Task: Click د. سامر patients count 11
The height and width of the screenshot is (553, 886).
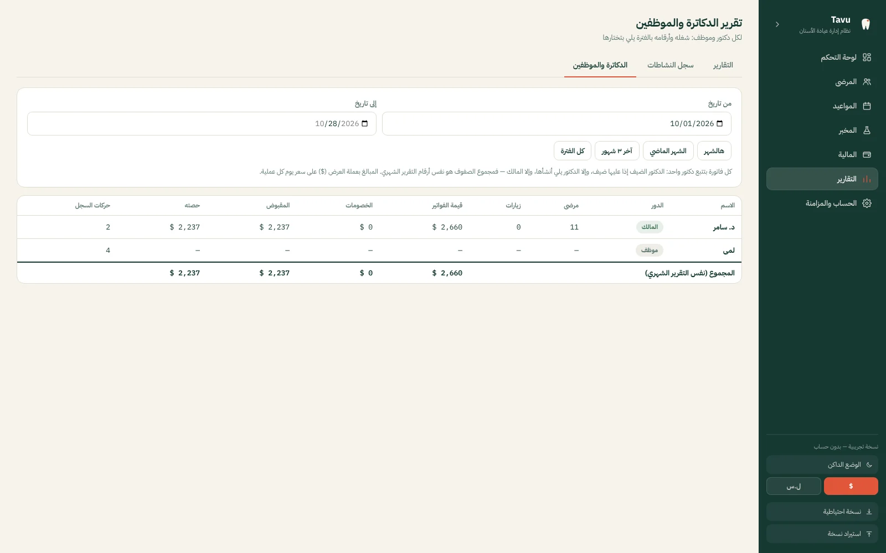Action: pyautogui.click(x=574, y=227)
